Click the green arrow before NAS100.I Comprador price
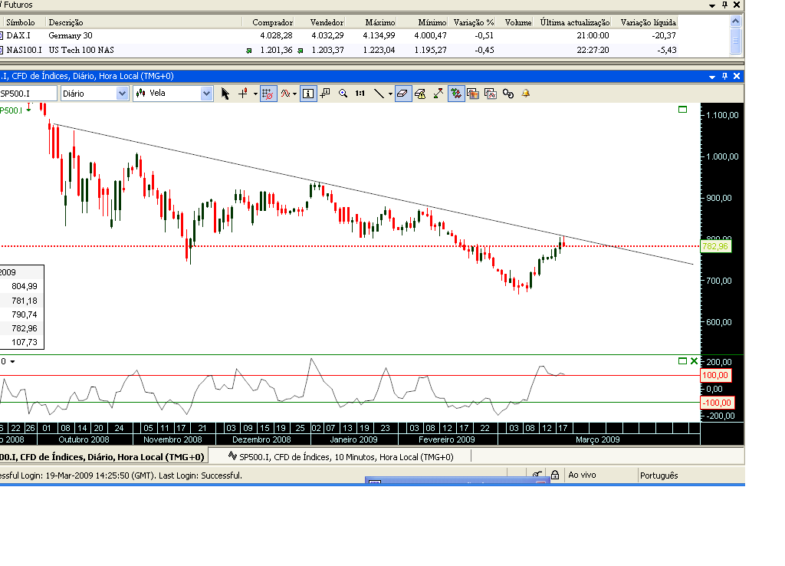Viewport: 785px width, 566px height. pyautogui.click(x=249, y=51)
